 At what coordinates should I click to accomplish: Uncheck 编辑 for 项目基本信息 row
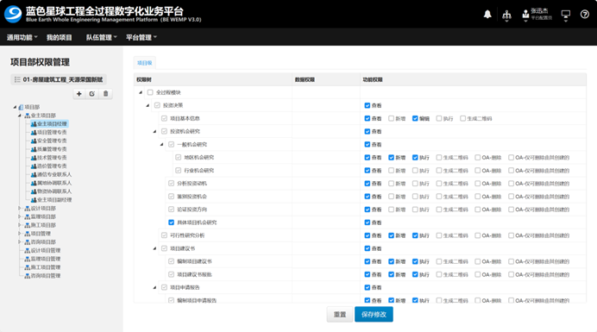coord(415,118)
